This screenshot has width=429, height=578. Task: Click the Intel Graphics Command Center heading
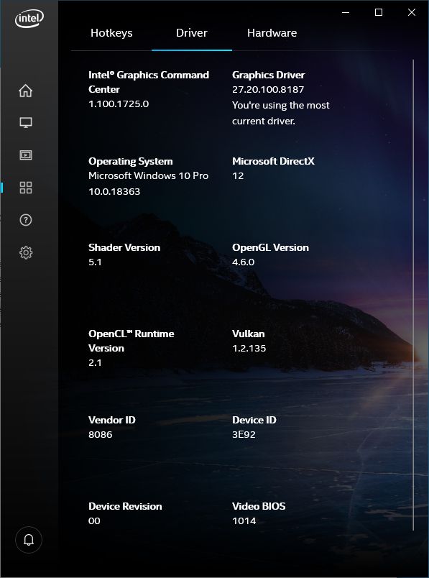tap(149, 82)
